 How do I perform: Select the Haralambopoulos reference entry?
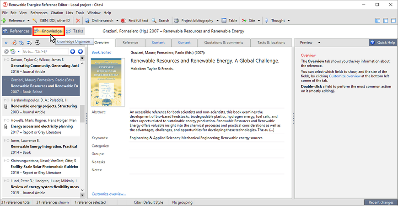[x=41, y=106]
